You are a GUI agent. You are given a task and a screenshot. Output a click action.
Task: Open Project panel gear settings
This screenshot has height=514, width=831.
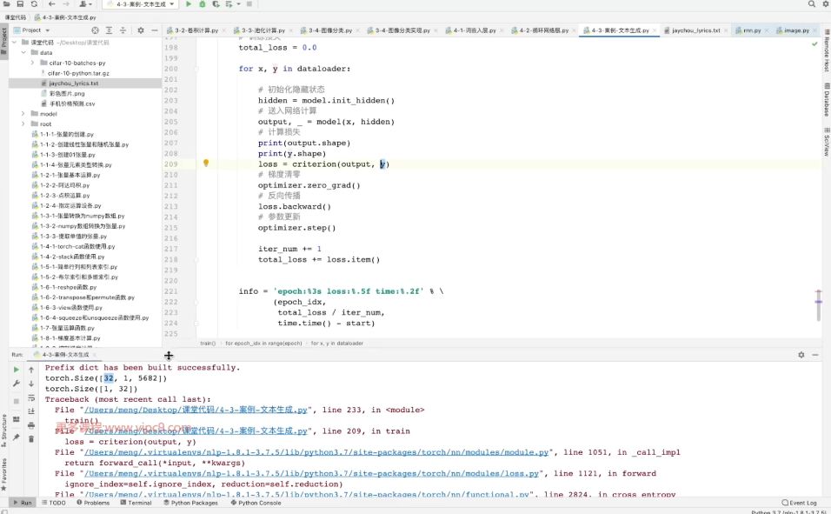click(141, 30)
